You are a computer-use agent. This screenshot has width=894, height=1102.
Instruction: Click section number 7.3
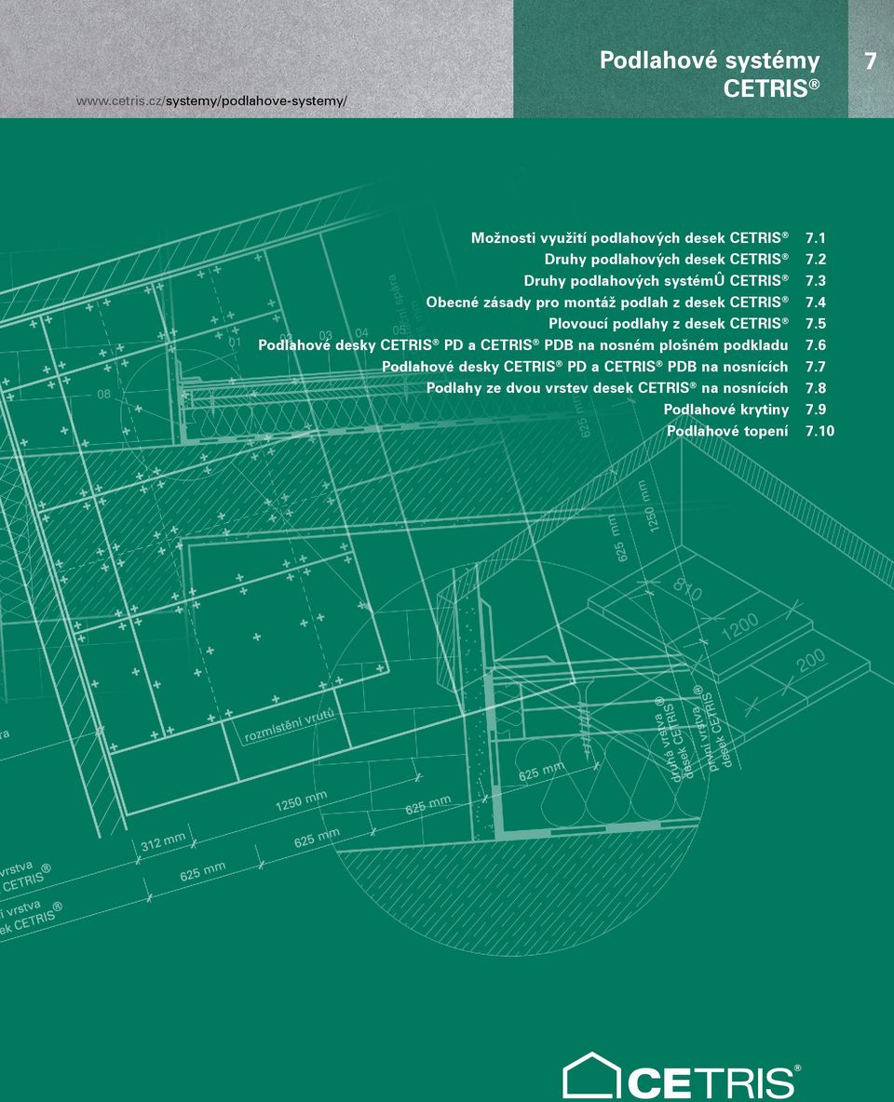tap(815, 281)
